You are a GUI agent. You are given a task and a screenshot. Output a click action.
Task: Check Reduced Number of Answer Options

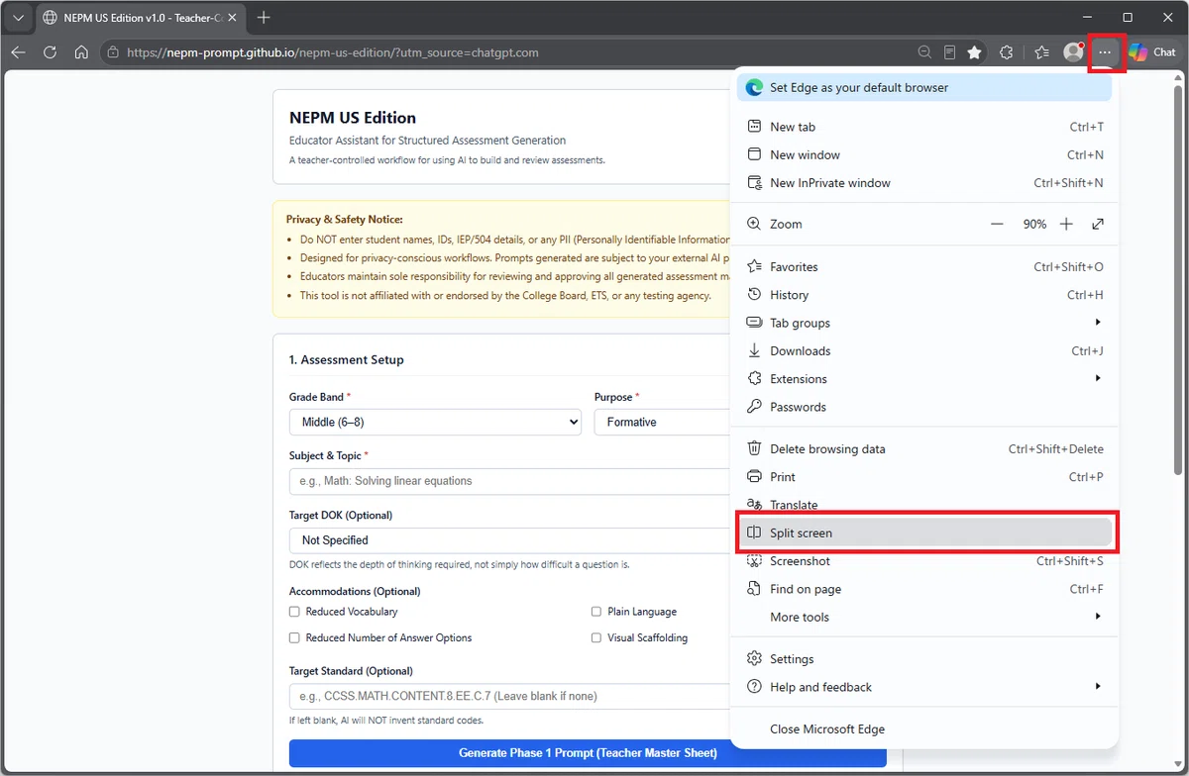click(x=294, y=637)
